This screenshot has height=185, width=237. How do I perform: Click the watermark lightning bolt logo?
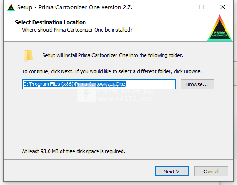86,94
